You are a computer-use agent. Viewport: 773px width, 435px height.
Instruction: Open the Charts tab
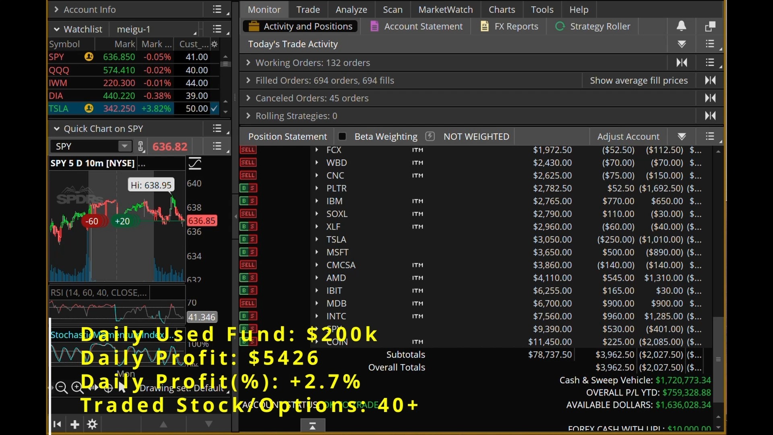[502, 9]
